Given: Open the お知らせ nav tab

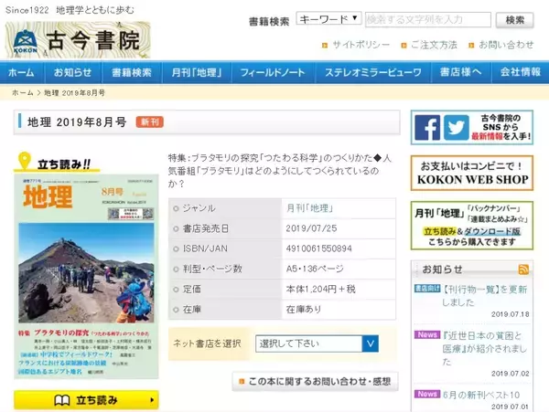Looking at the screenshot, I should tap(72, 72).
